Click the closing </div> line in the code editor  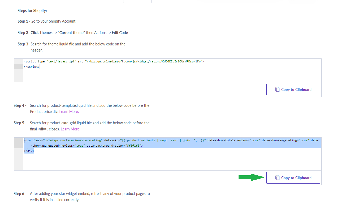[29, 151]
